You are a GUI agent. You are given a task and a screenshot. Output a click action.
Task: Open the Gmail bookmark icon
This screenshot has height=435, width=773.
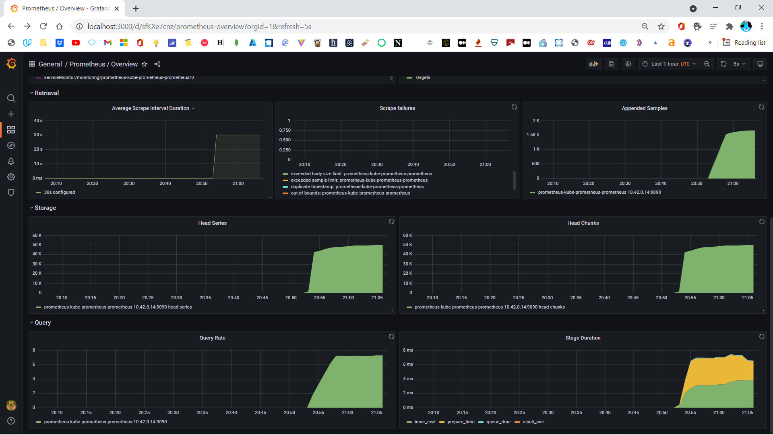coord(108,43)
